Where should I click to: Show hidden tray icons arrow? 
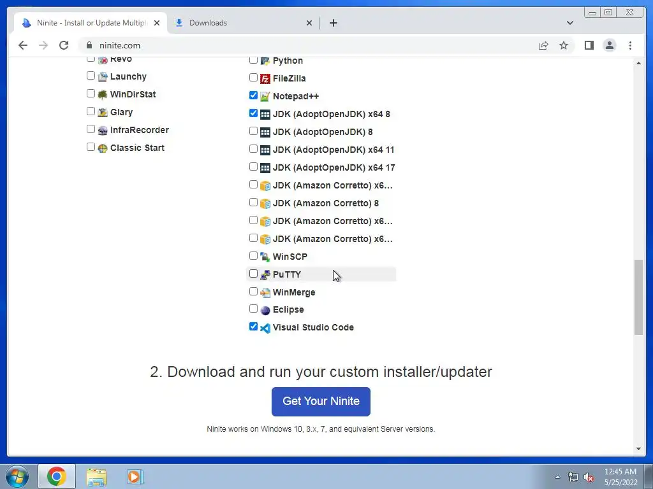pos(557,478)
